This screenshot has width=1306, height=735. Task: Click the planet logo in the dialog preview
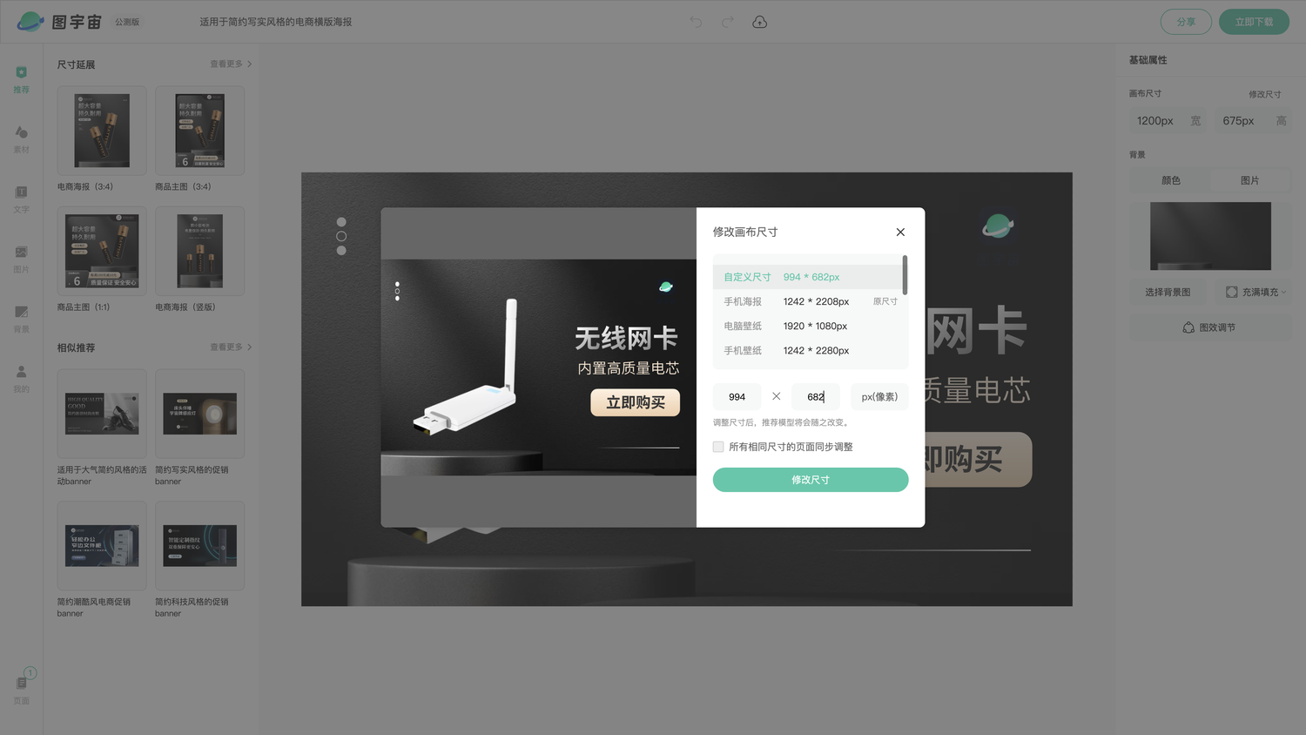[666, 287]
